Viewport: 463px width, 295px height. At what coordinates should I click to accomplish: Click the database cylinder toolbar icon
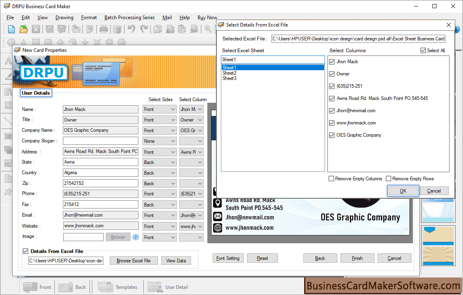(117, 29)
